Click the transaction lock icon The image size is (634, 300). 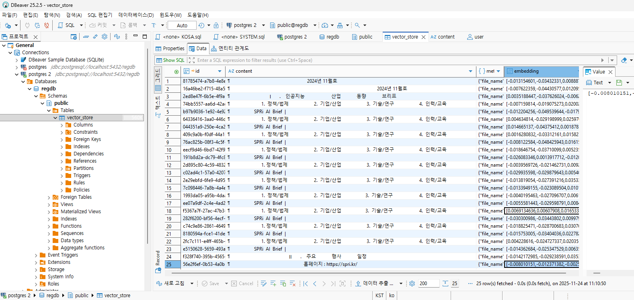tap(216, 25)
